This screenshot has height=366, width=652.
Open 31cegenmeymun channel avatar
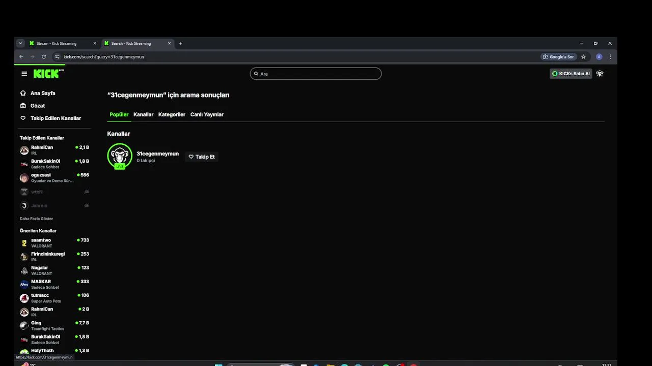[x=120, y=156]
